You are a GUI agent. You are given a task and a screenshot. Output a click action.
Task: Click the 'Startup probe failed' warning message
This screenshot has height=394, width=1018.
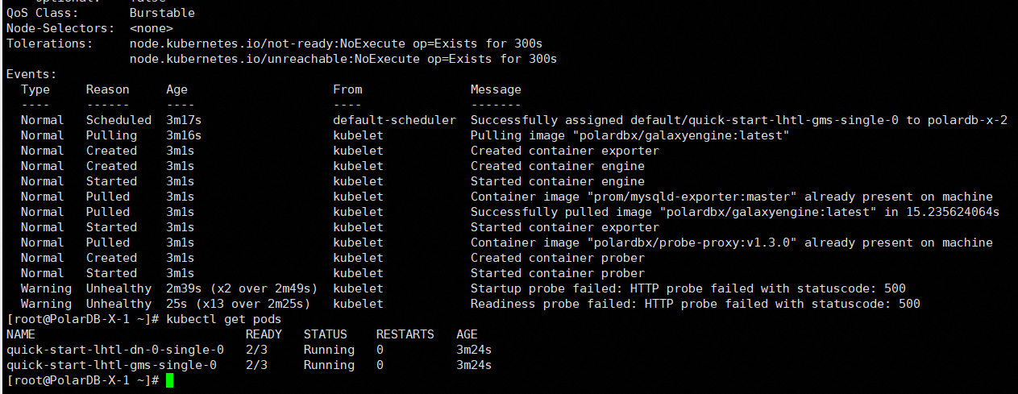(688, 288)
